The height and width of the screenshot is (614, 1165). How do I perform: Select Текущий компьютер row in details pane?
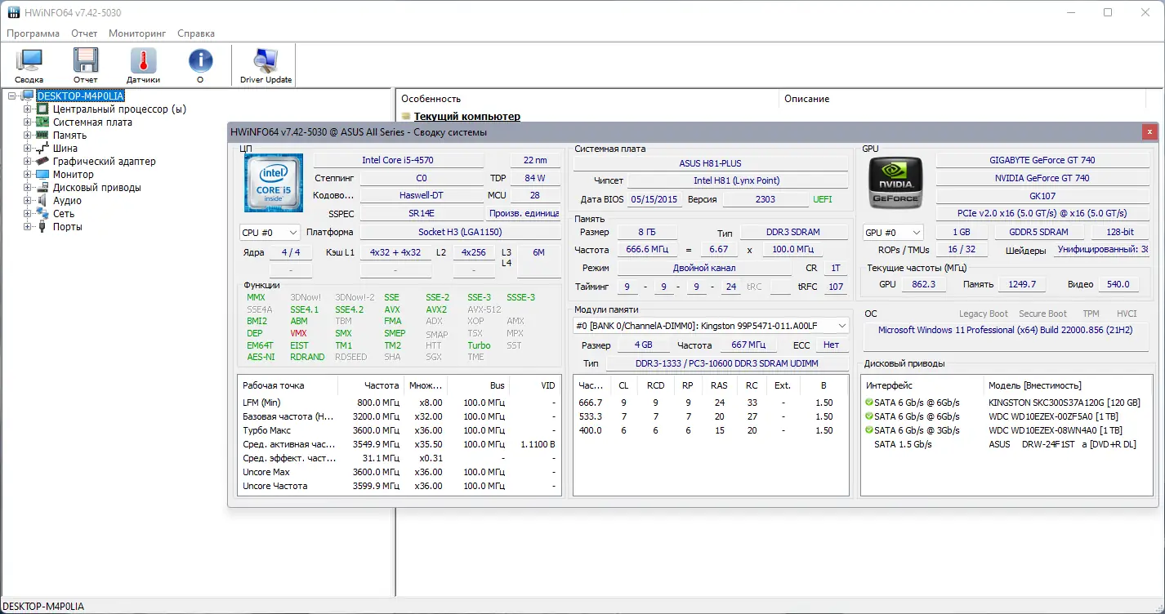click(x=467, y=117)
